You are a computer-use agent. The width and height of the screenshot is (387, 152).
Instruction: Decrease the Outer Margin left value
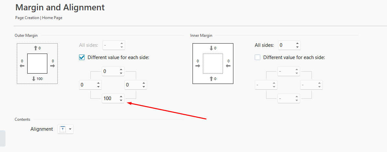pos(98,87)
